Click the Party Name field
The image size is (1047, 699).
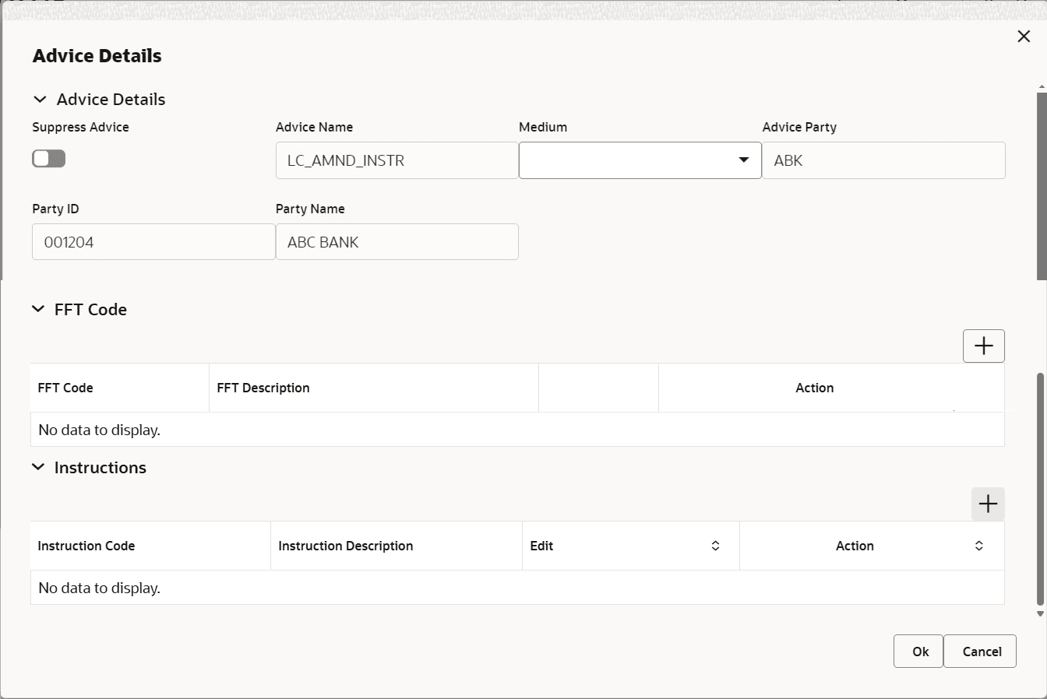397,242
